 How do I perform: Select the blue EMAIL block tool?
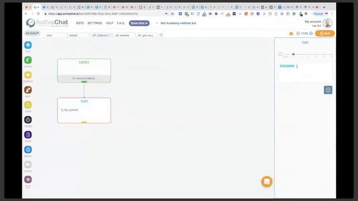coord(28,150)
